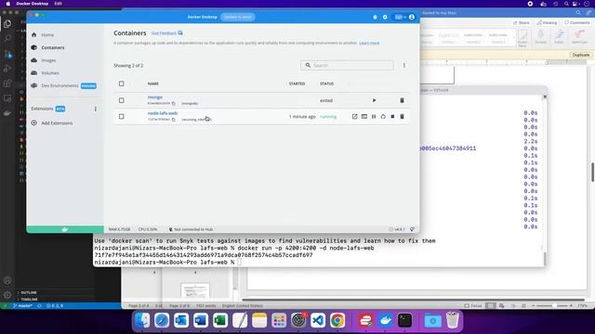Open Docker view in VS Code activity bar
Screen dimensions: 595x334
[x=7, y=113]
